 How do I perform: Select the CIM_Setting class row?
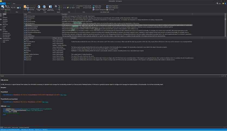tap(108, 34)
